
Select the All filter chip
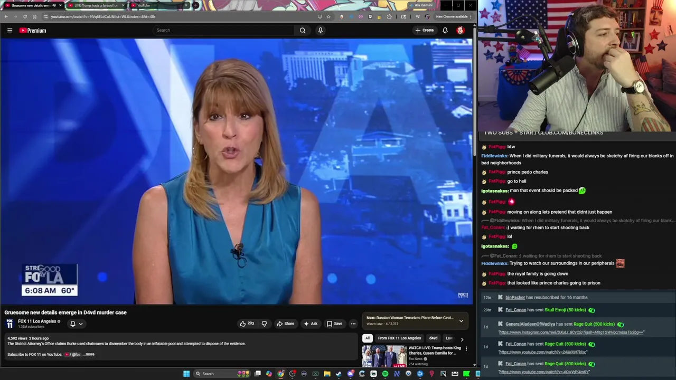368,338
